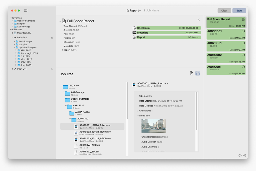Collapse the Media info section
The image size is (256, 171).
(138, 116)
